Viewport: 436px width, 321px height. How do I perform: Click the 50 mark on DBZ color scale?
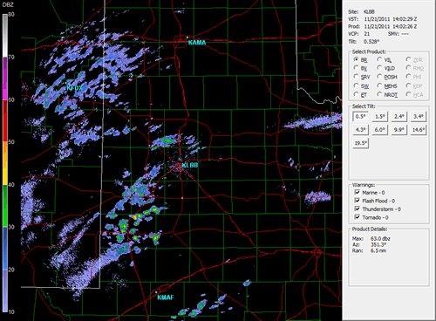click(x=11, y=142)
